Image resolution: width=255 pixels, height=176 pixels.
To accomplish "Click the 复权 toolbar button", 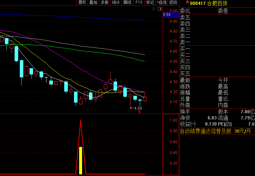I will coord(82,3).
